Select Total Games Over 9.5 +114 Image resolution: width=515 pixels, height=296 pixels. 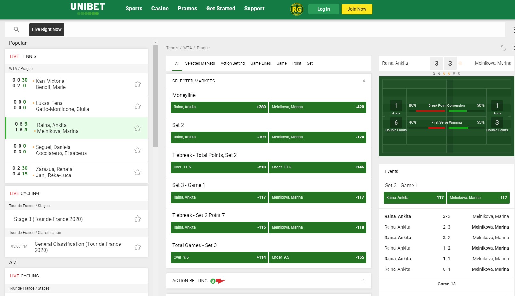219,258
